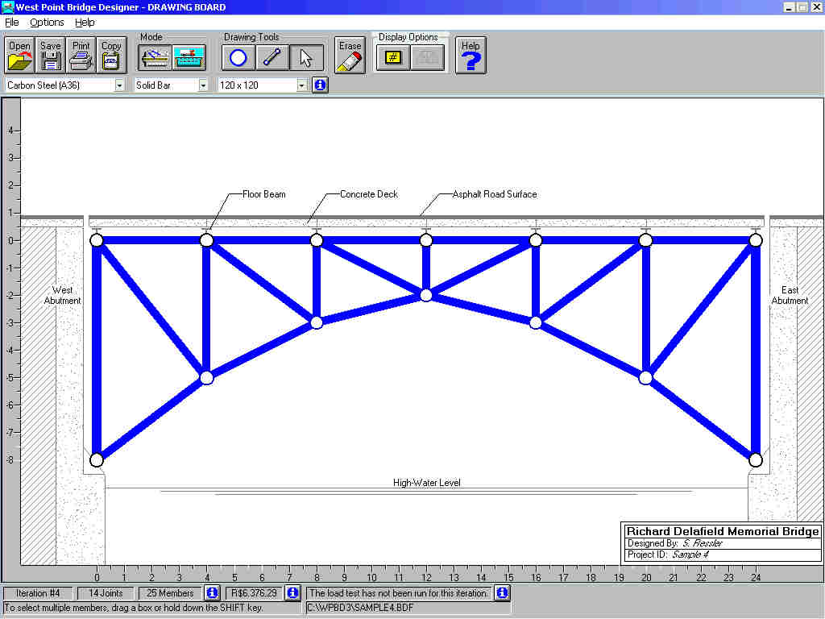Open info icon beside 25 Members
Screen dimensions: 825x619
pos(212,593)
